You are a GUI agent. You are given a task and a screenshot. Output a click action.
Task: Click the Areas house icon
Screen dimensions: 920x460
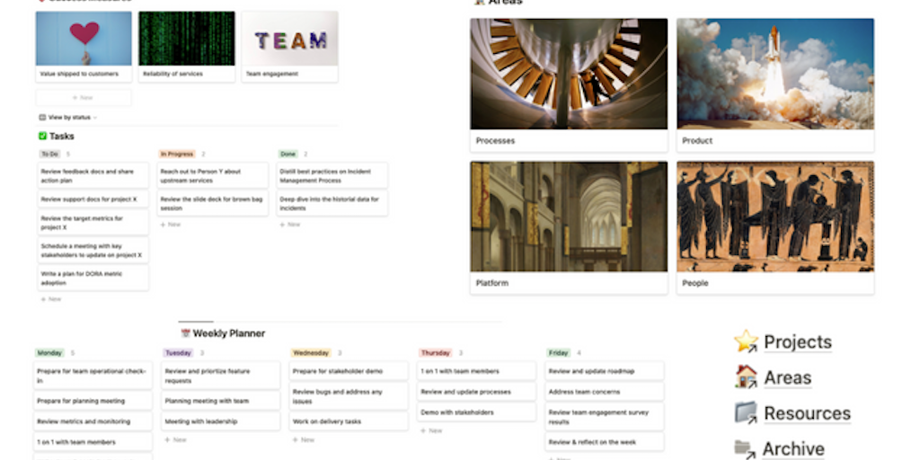(x=747, y=376)
